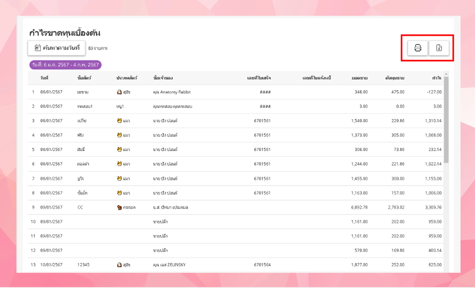The image size is (475, 288).
Task: Click profit value 1,022.14
Action: pos(433,164)
